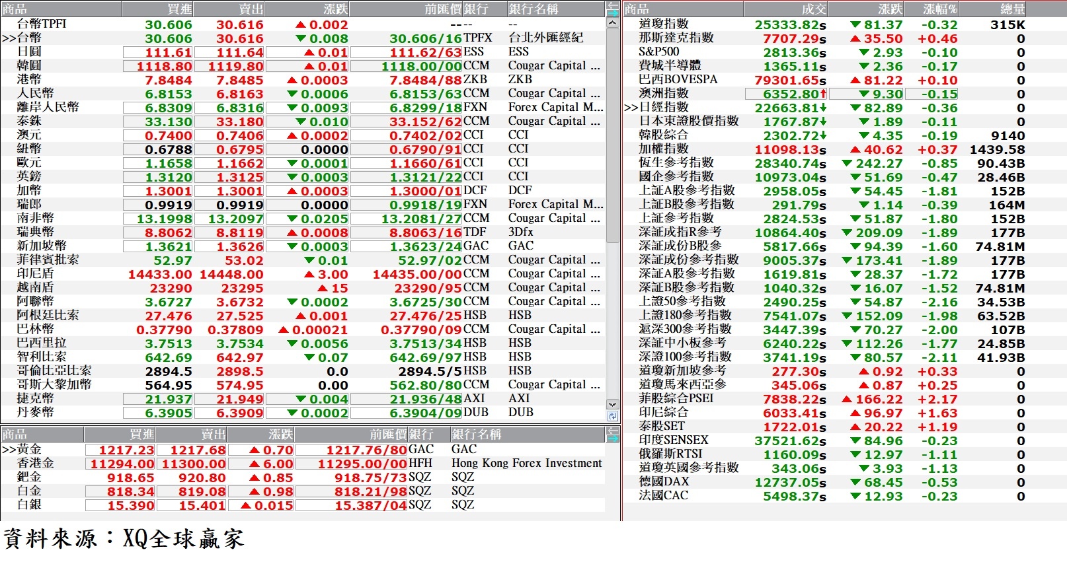The height and width of the screenshot is (564, 1067).
Task: Click Hong Kong Forex Investment bank name
Action: pyautogui.click(x=527, y=463)
